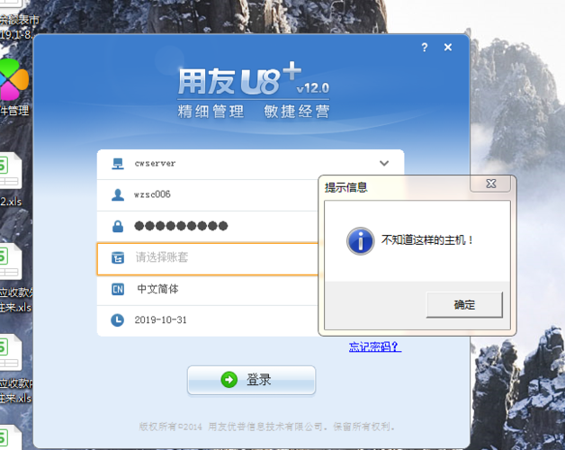Expand the cwserver server dropdown
The image size is (565, 450).
[384, 163]
